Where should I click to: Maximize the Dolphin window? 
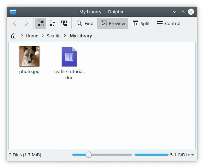point(183,12)
